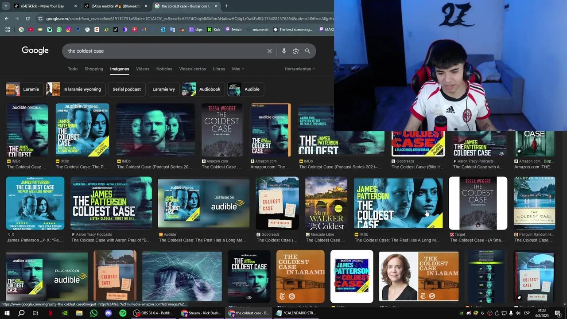Expand the Más search filters dropdown
The height and width of the screenshot is (319, 567).
click(238, 69)
